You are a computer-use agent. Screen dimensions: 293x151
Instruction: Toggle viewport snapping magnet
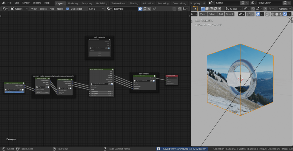[x=253, y=9]
